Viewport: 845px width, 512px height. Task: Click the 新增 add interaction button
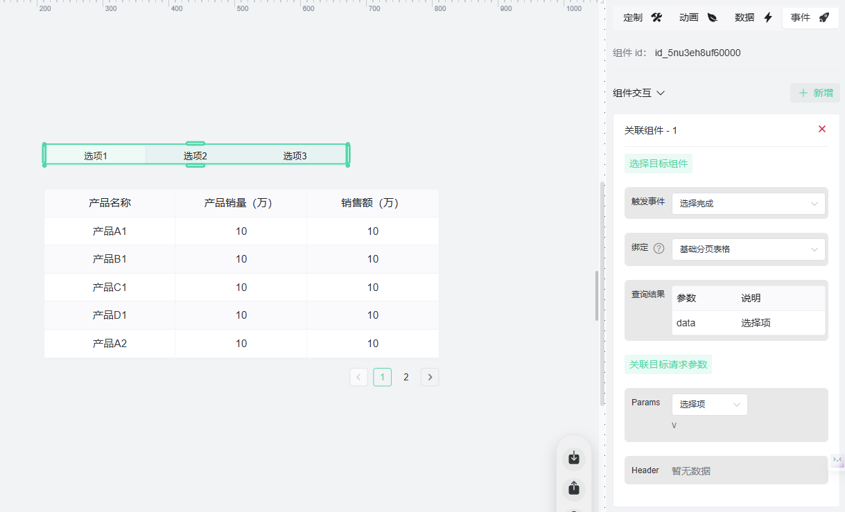pyautogui.click(x=815, y=93)
